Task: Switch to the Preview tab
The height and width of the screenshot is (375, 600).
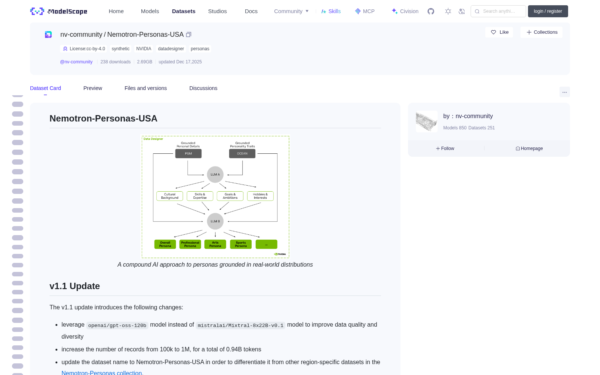Action: (x=93, y=88)
